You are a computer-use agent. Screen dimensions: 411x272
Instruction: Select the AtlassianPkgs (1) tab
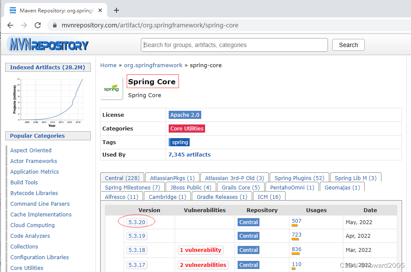click(172, 178)
